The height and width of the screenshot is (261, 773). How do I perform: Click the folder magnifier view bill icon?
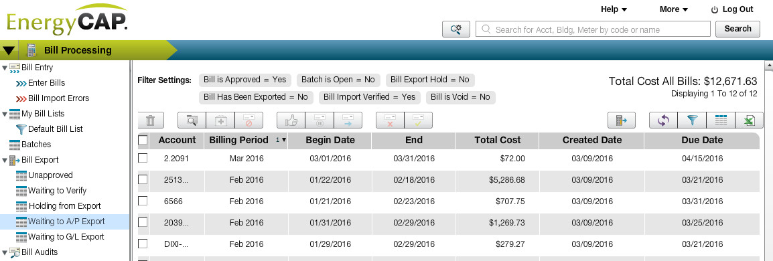192,120
